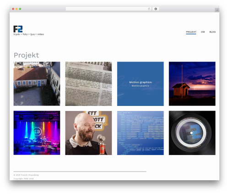Open the aerial red-roof building project thumbnail
229x194 pixels.
pyautogui.click(x=37, y=83)
